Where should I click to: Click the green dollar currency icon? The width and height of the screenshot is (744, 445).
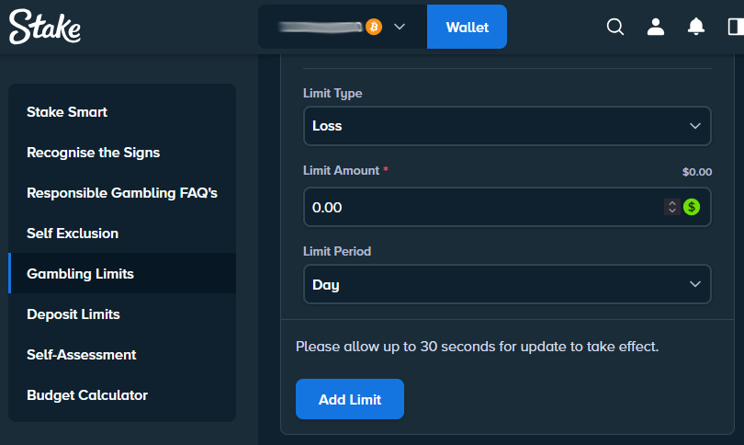(692, 208)
